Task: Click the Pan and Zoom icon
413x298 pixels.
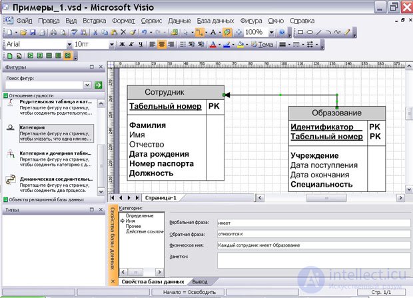Action: (x=238, y=33)
